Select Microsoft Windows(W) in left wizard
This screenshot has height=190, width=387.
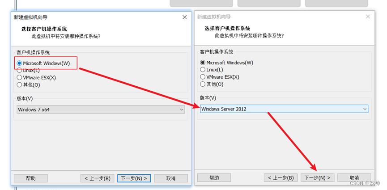point(43,63)
